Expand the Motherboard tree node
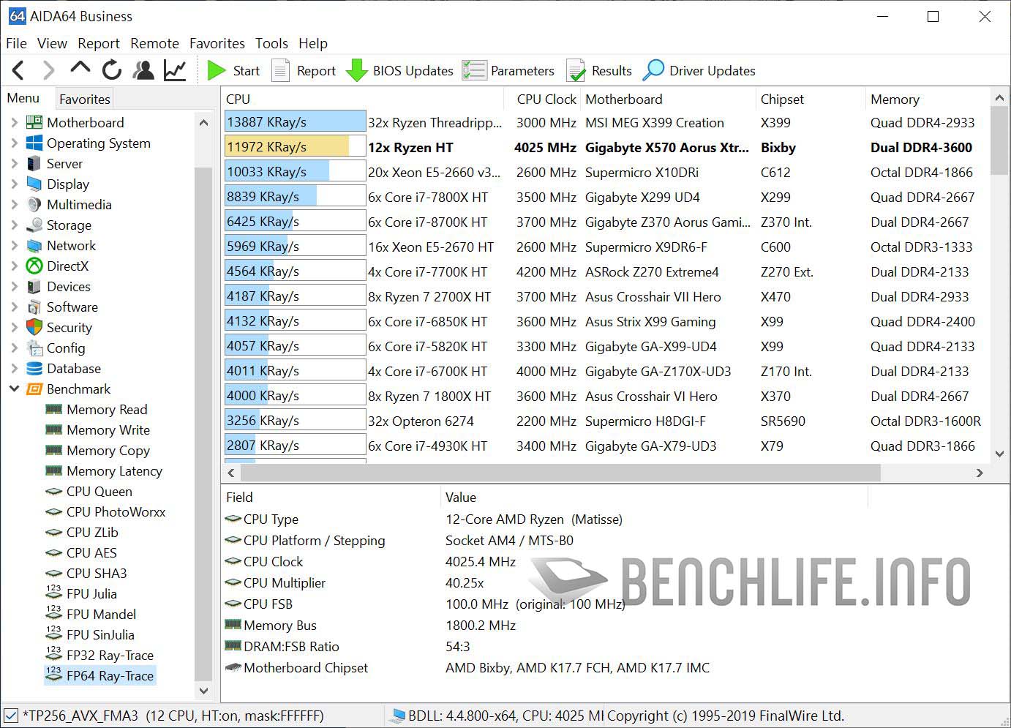 point(14,122)
